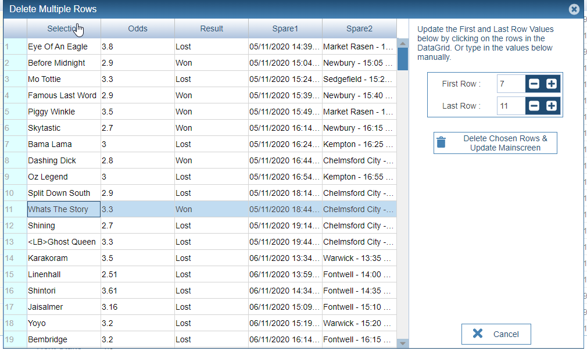Click the Odds column header
Viewport: 587px width, 351px height.
[138, 28]
